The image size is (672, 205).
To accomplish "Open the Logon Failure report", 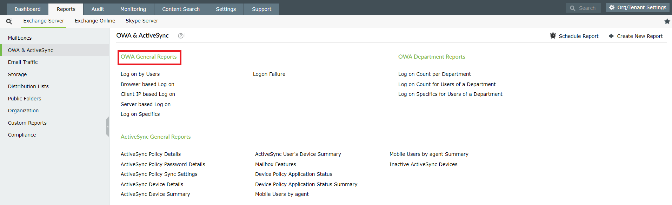I will [x=269, y=74].
